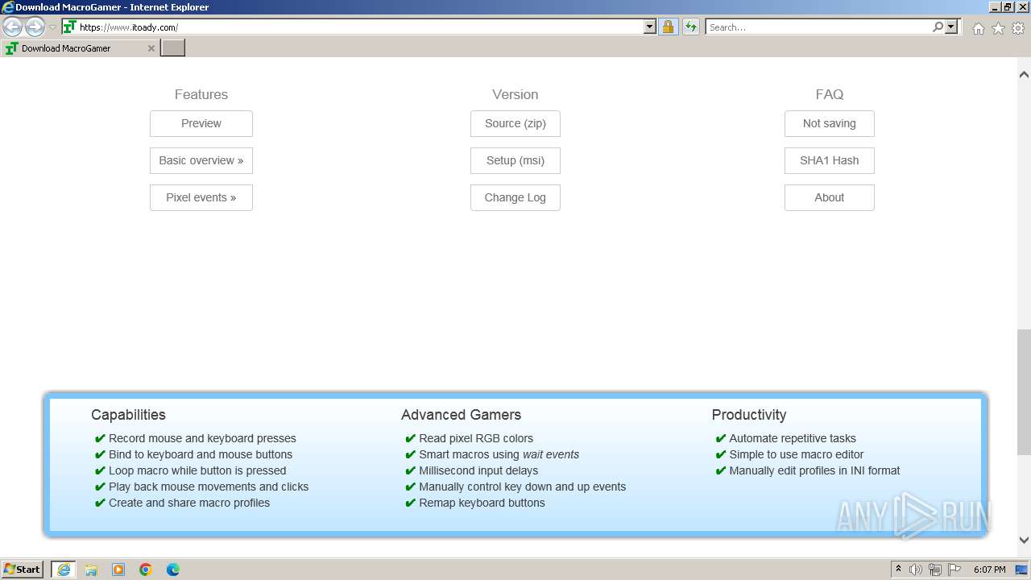
Task: Click the scrollbar down arrow
Action: (1024, 541)
